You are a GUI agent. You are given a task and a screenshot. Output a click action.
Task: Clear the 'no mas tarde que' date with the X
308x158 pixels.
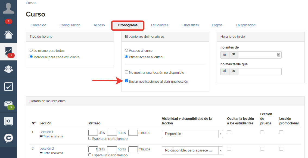tap(234, 72)
